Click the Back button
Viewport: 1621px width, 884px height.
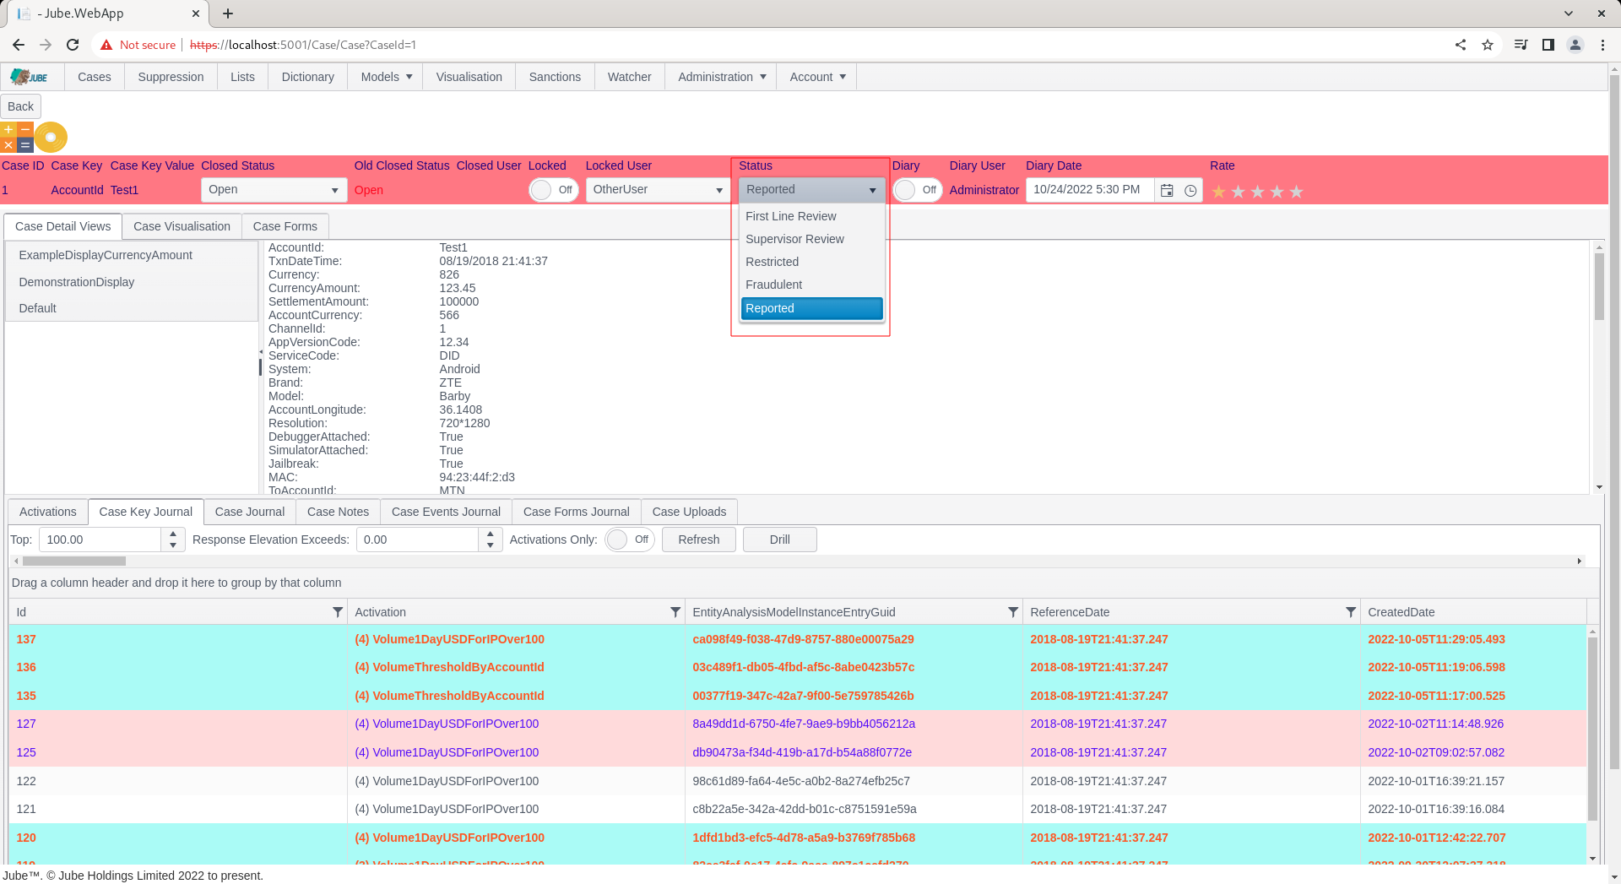pos(20,106)
